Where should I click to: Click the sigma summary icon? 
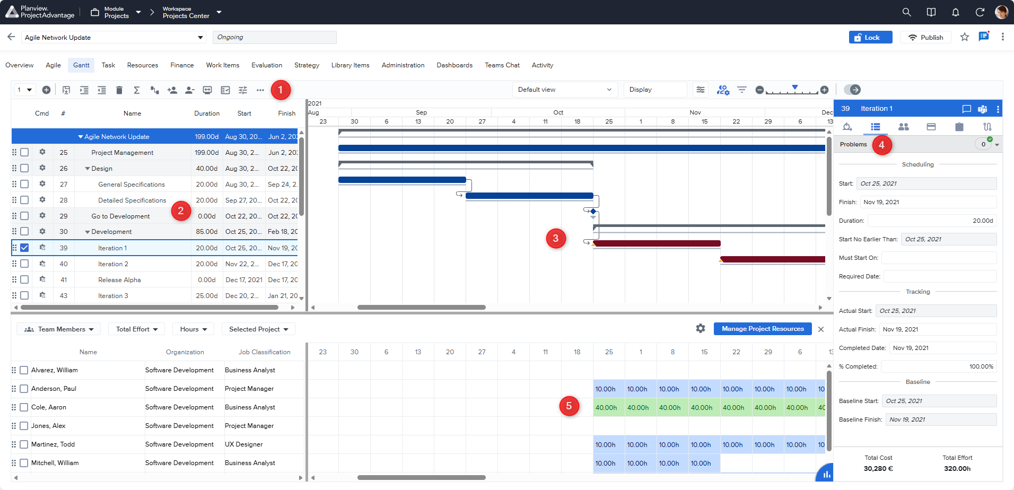tap(137, 90)
